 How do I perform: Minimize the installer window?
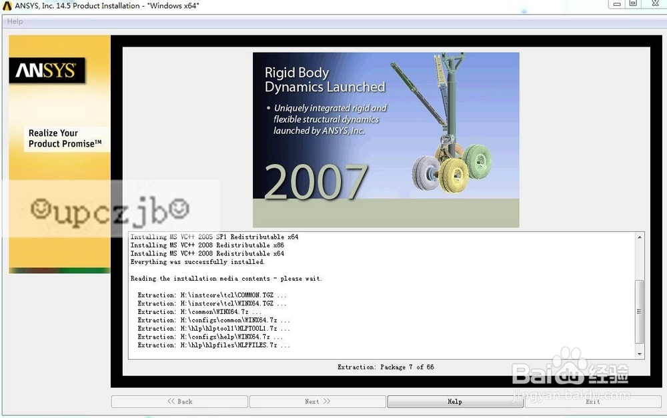(x=616, y=4)
